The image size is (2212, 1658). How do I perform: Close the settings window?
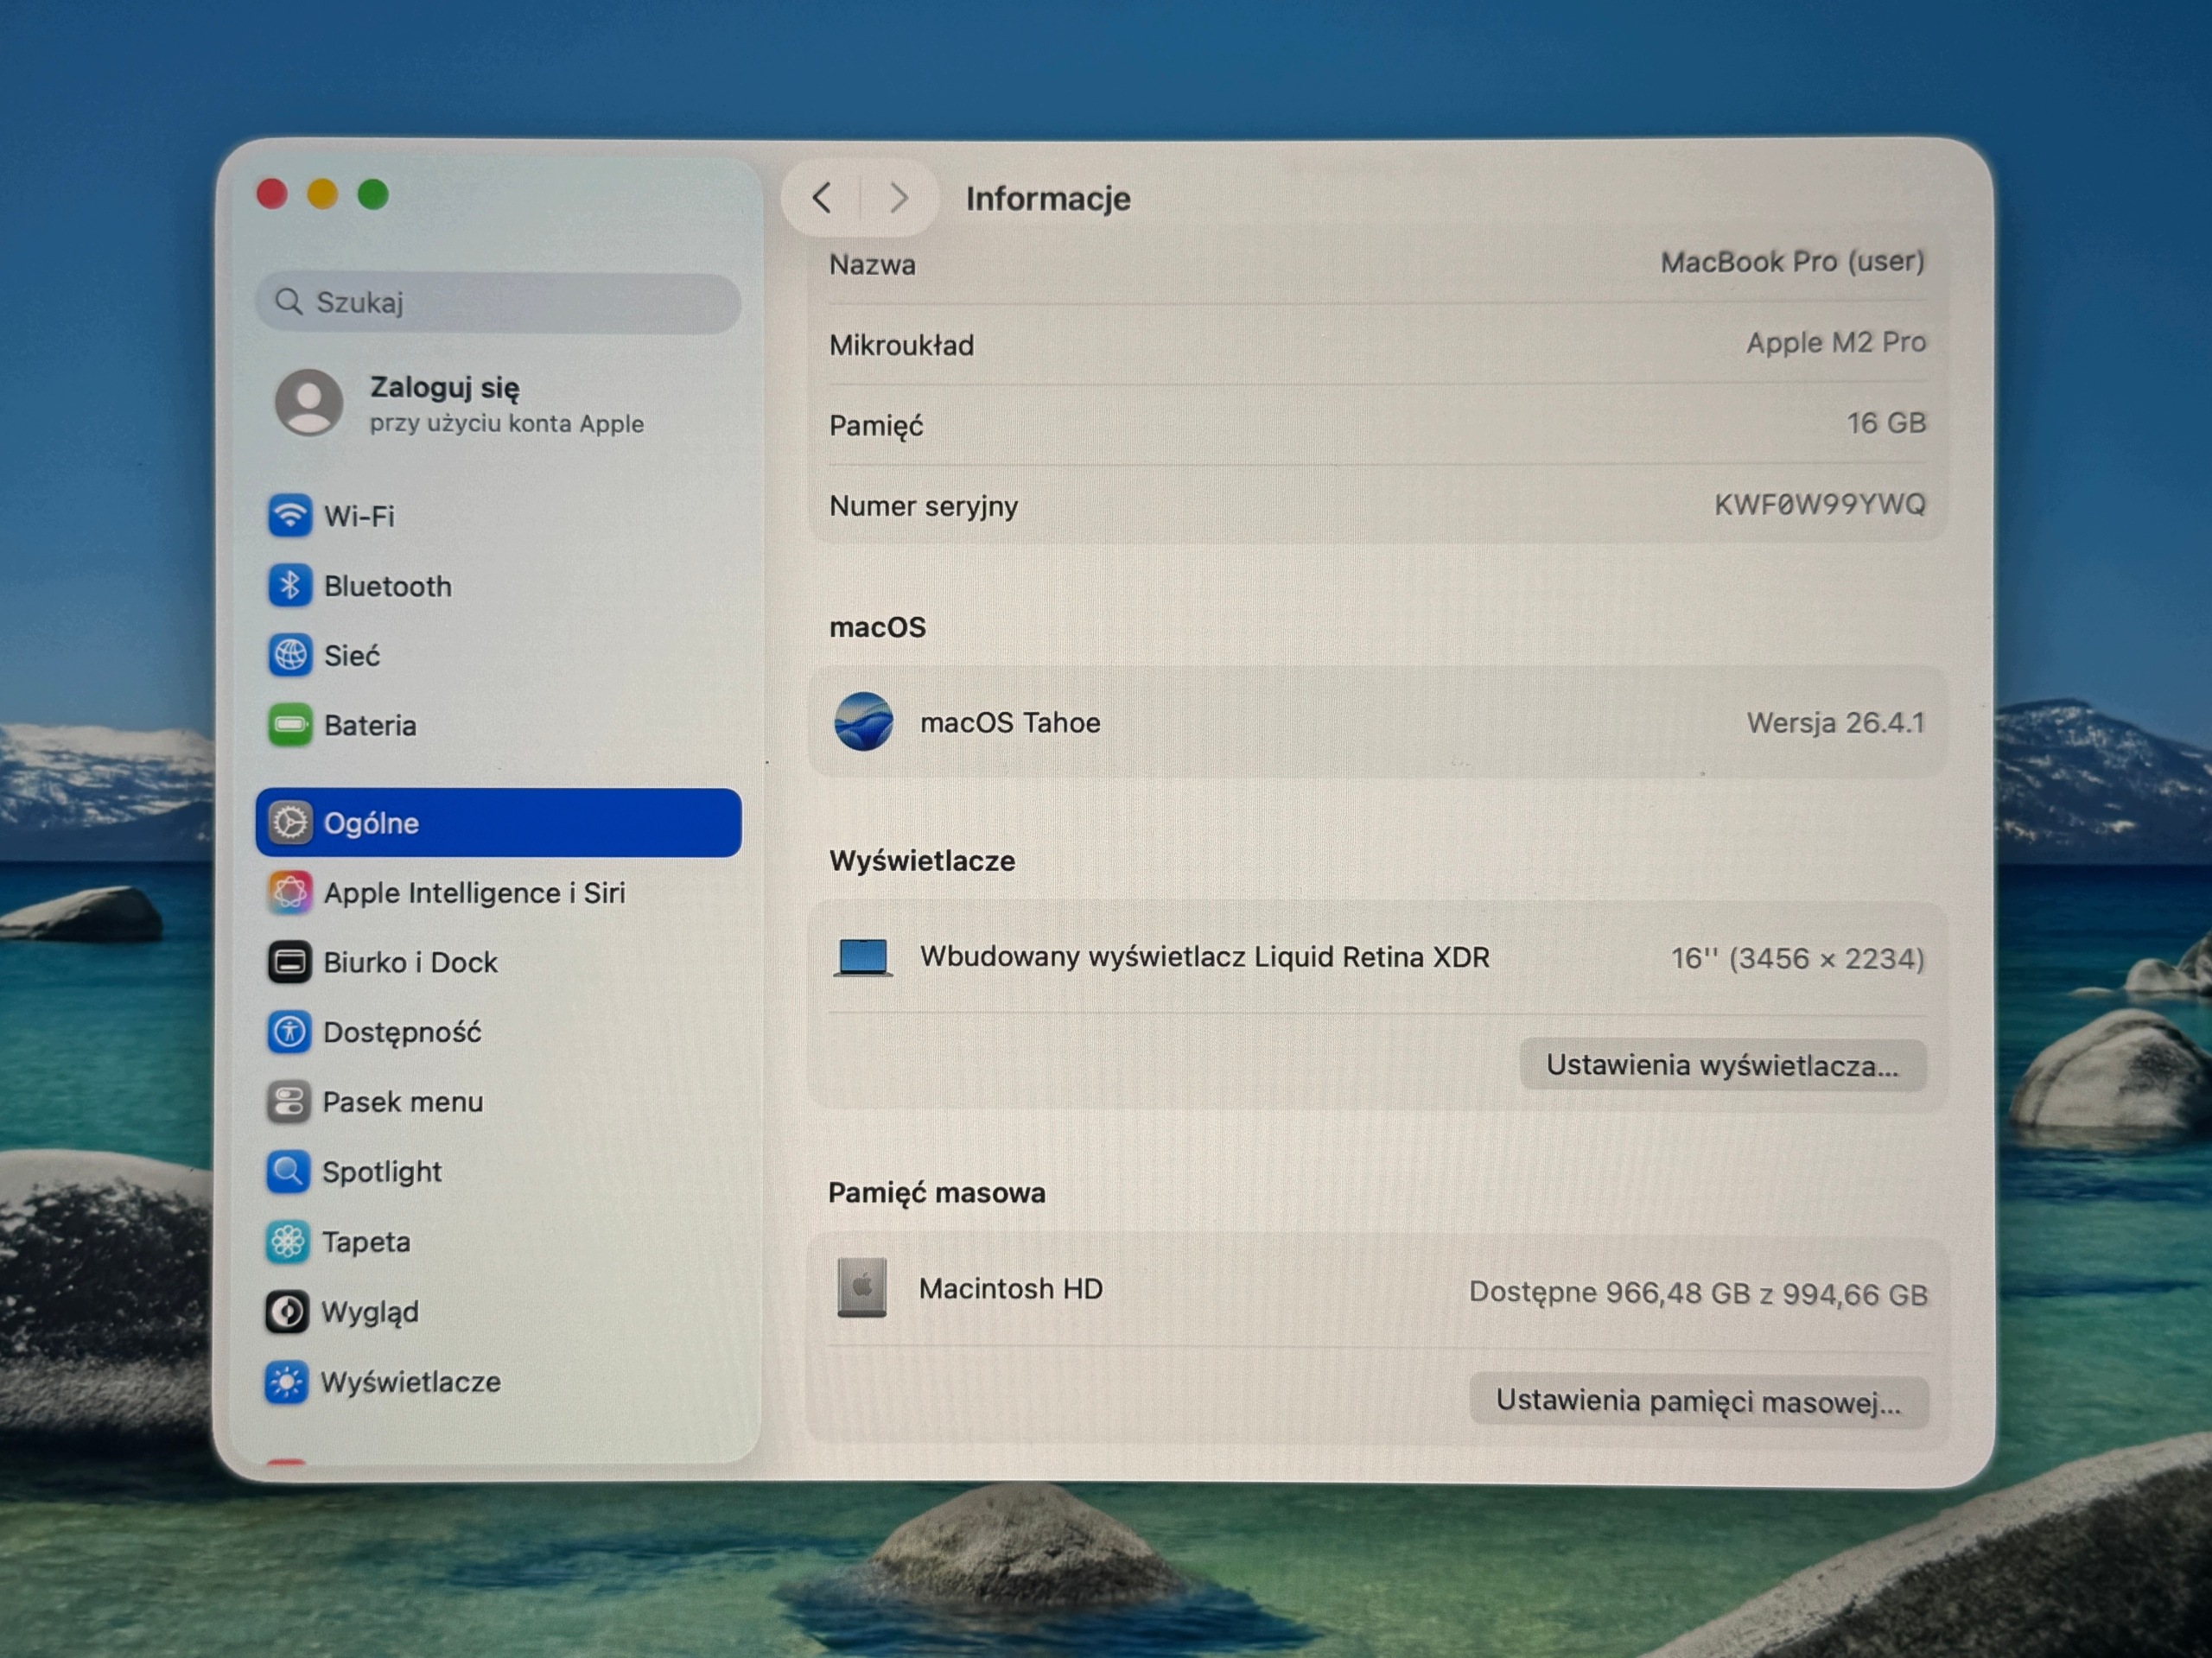coord(272,194)
